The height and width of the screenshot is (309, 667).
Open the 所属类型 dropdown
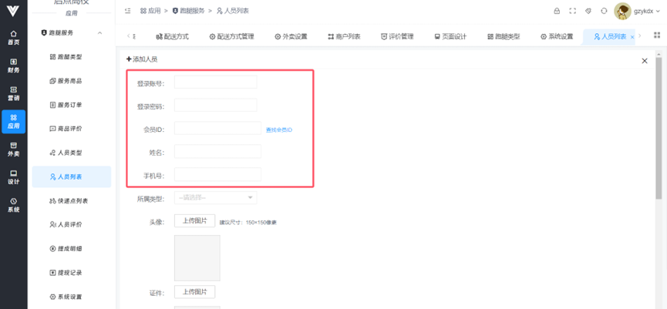[x=216, y=198]
